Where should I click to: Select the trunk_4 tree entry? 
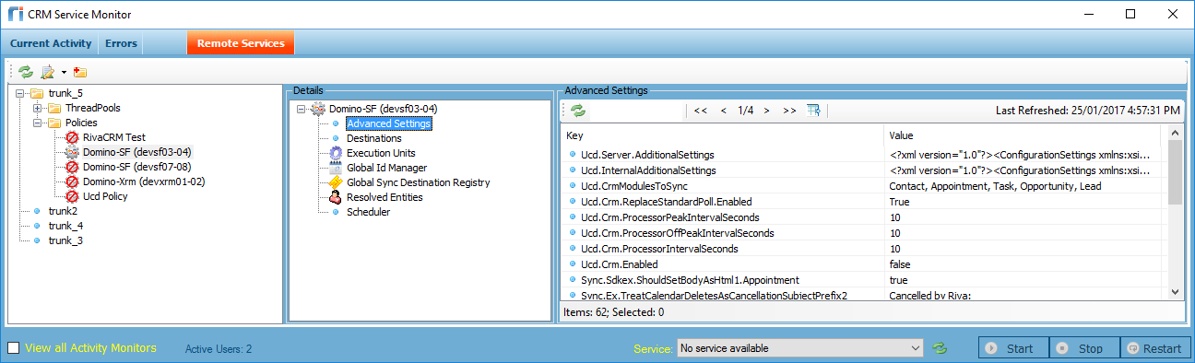66,226
